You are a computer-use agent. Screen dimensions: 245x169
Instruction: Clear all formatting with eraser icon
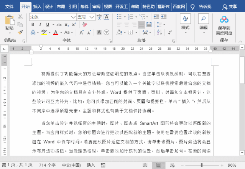tap(84, 25)
